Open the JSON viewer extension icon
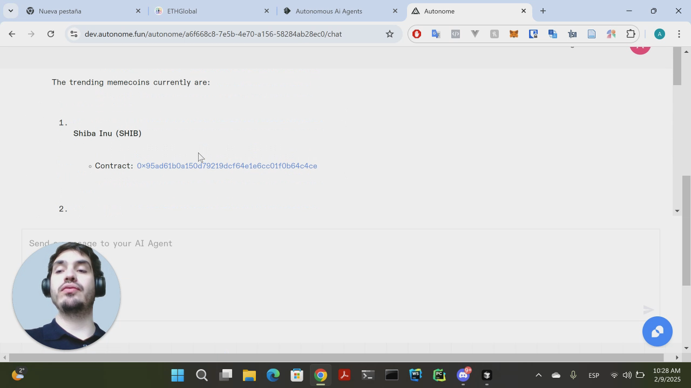This screenshot has width=691, height=388. [572, 34]
